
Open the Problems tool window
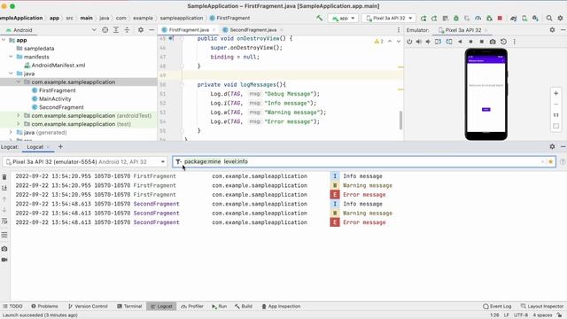click(44, 307)
